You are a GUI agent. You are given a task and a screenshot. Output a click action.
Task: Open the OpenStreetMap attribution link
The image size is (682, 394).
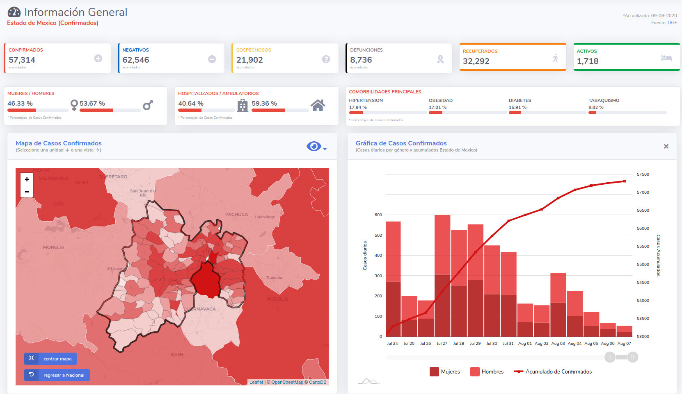(x=287, y=382)
